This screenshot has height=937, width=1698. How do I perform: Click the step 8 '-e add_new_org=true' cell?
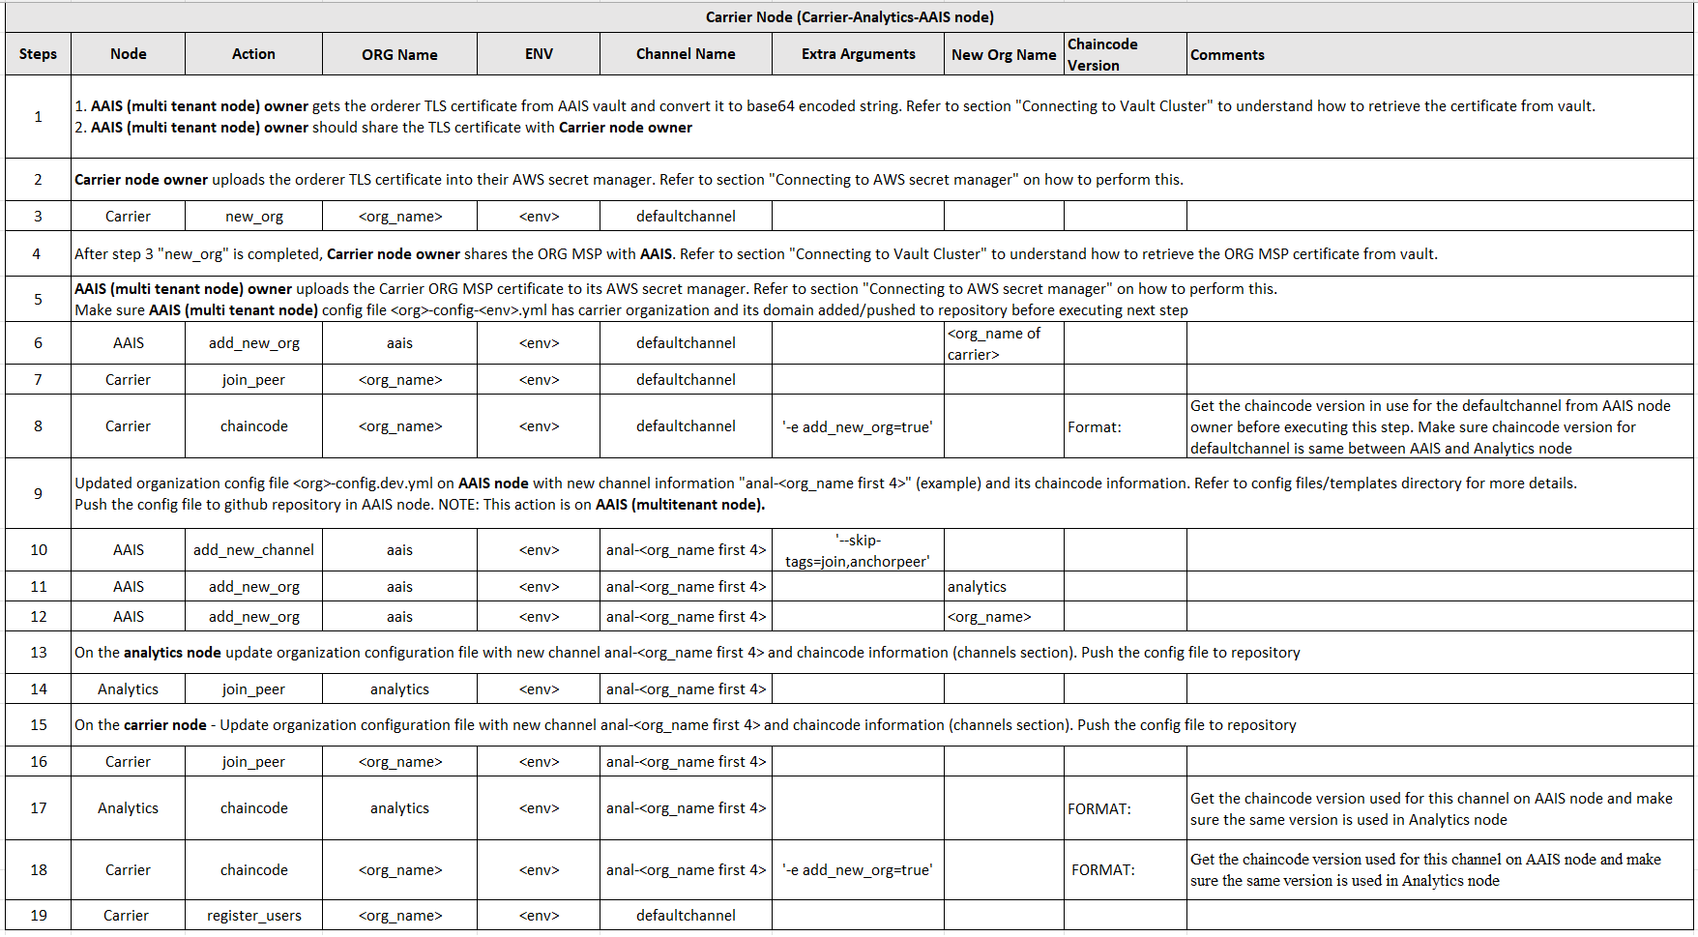pos(858,426)
